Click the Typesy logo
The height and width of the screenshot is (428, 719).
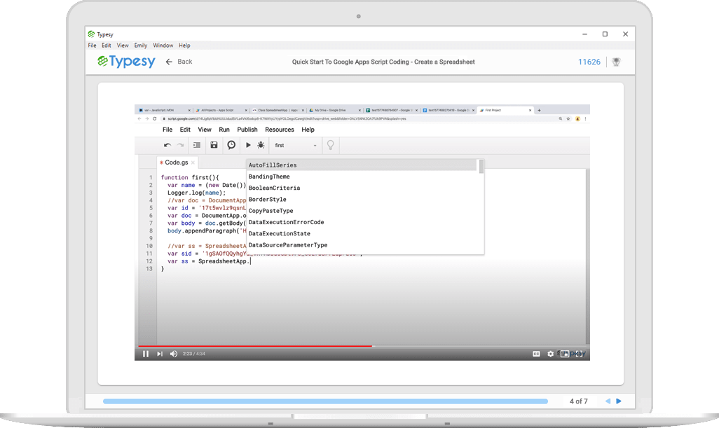(x=127, y=62)
